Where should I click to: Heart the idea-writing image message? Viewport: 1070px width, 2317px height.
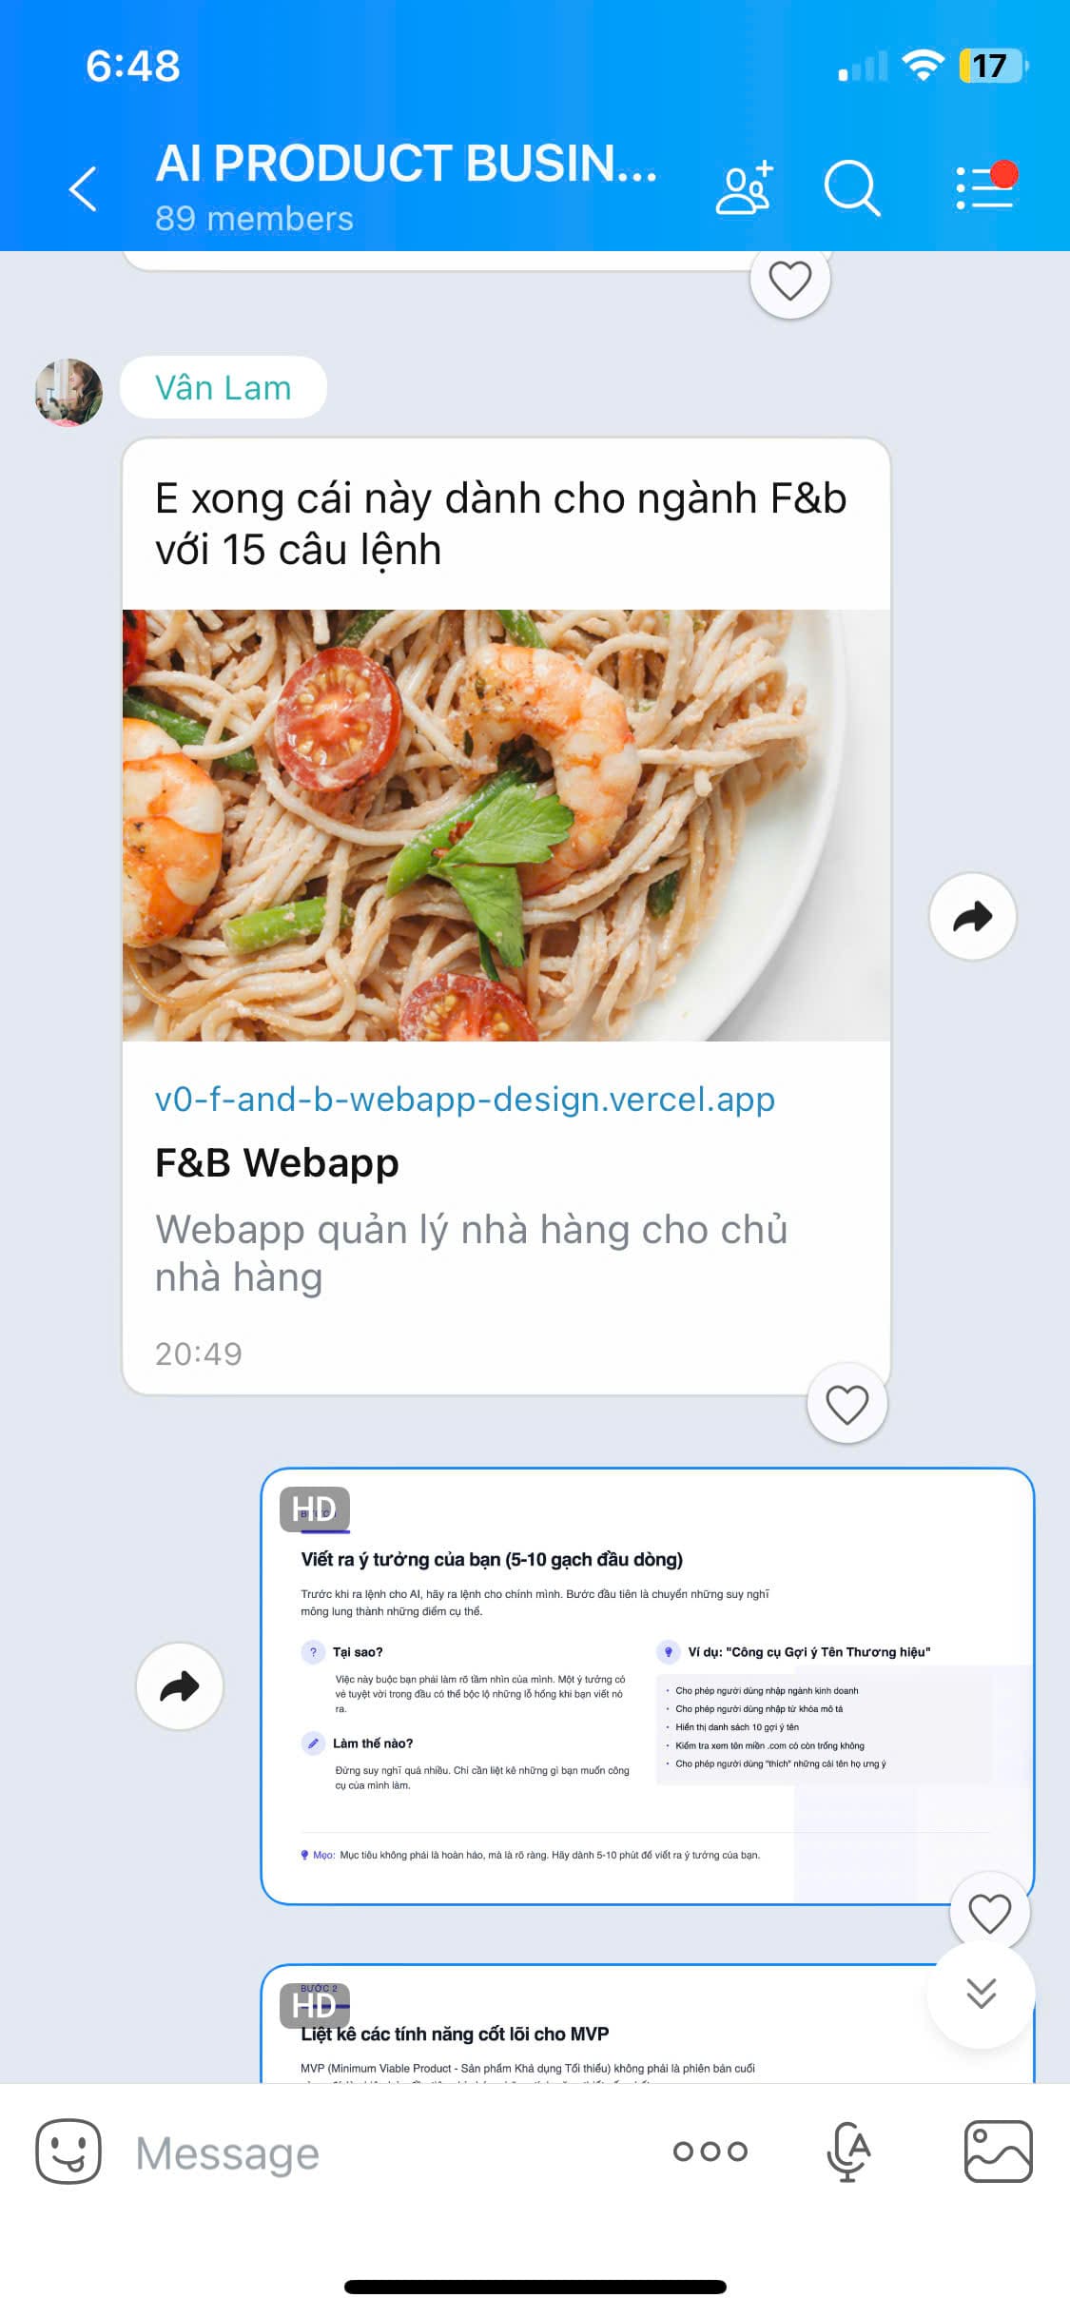click(x=989, y=1913)
